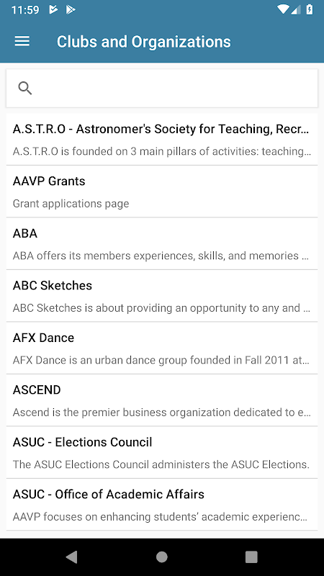The width and height of the screenshot is (324, 576).
Task: Open the A.S.T.R.O Astronomer's Society entry
Action: pyautogui.click(x=162, y=140)
